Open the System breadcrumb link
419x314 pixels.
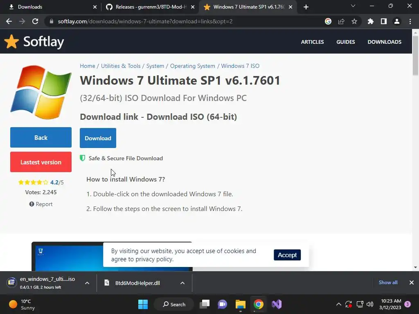(155, 66)
